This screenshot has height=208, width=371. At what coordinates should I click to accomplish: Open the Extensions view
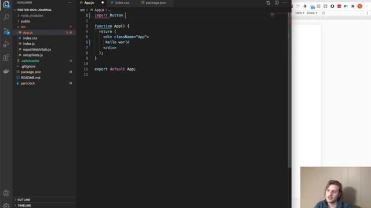pyautogui.click(x=6, y=58)
